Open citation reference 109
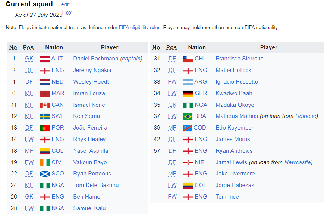Image resolution: width=330 pixels, height=218 pixels. click(67, 13)
